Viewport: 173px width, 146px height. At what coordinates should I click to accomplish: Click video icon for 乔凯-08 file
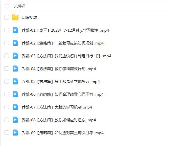15,120
